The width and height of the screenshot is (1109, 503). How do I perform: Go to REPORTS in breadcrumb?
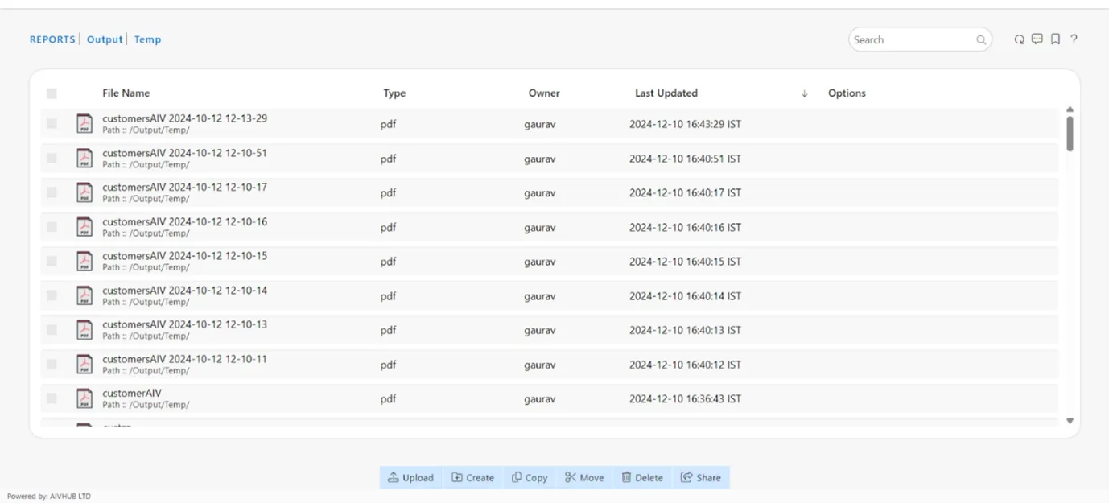point(52,39)
